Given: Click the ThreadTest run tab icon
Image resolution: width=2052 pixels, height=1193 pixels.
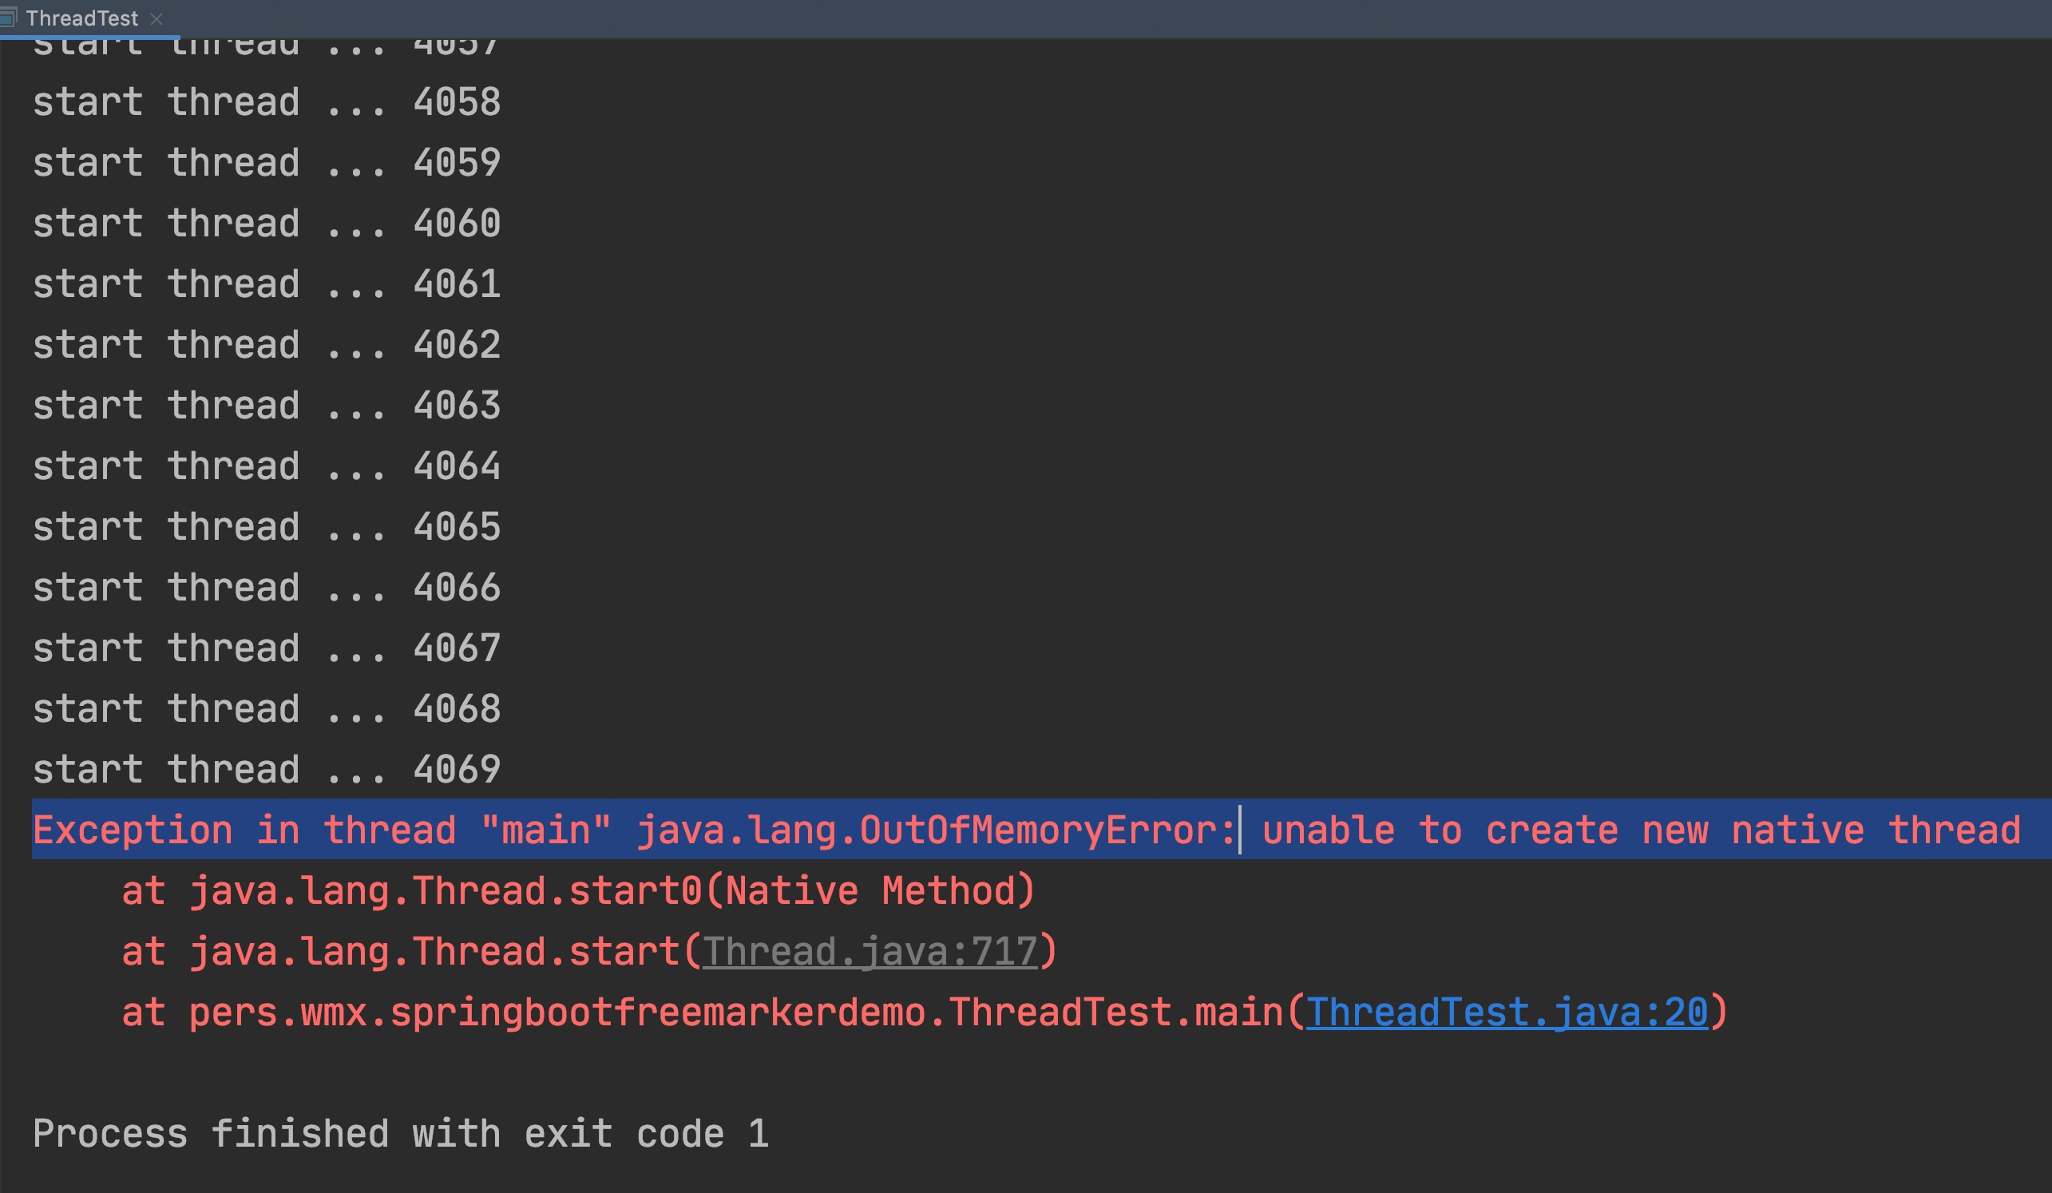Looking at the screenshot, I should (6, 17).
